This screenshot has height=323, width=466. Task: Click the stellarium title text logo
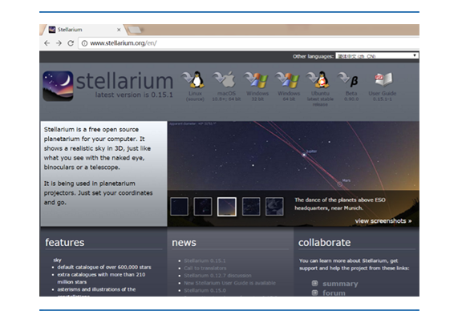[x=124, y=80]
